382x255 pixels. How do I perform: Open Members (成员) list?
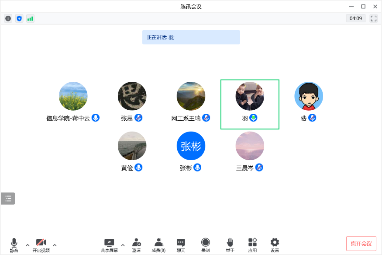pyautogui.click(x=158, y=245)
